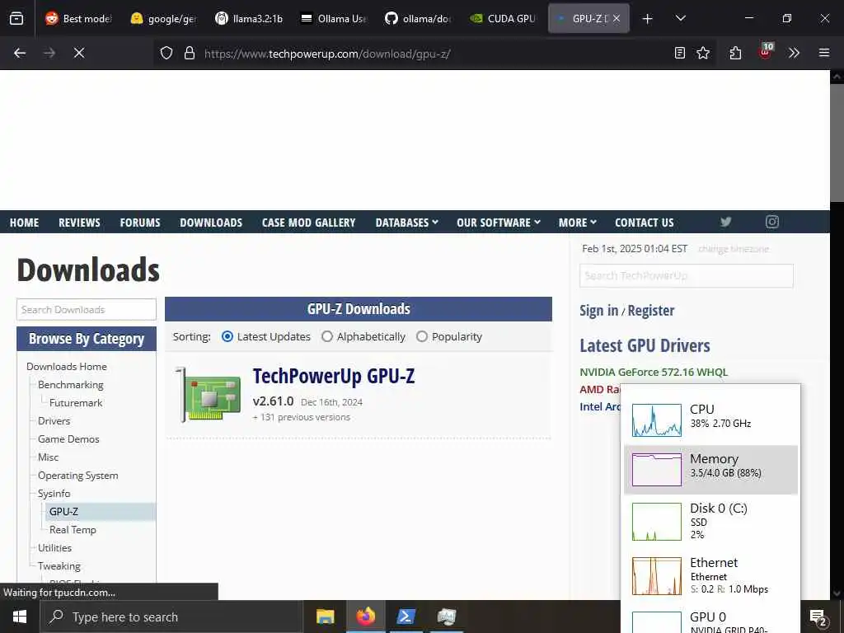The image size is (844, 633).
Task: Go to Home in navigation bar
Action: click(24, 223)
